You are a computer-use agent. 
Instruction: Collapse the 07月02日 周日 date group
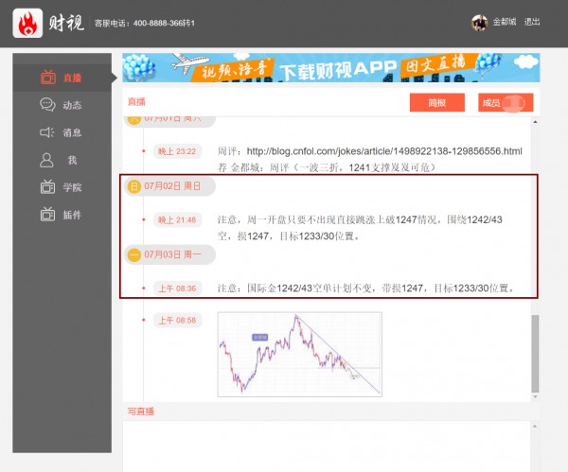click(134, 186)
